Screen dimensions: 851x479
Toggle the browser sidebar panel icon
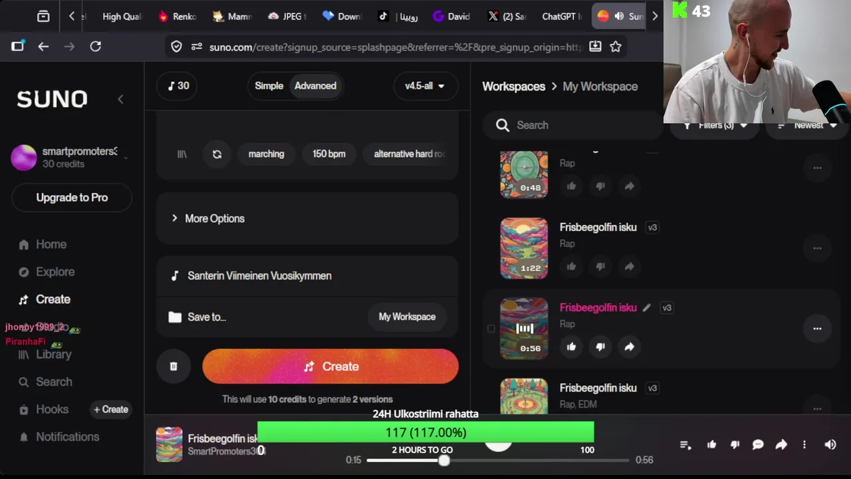coord(17,47)
